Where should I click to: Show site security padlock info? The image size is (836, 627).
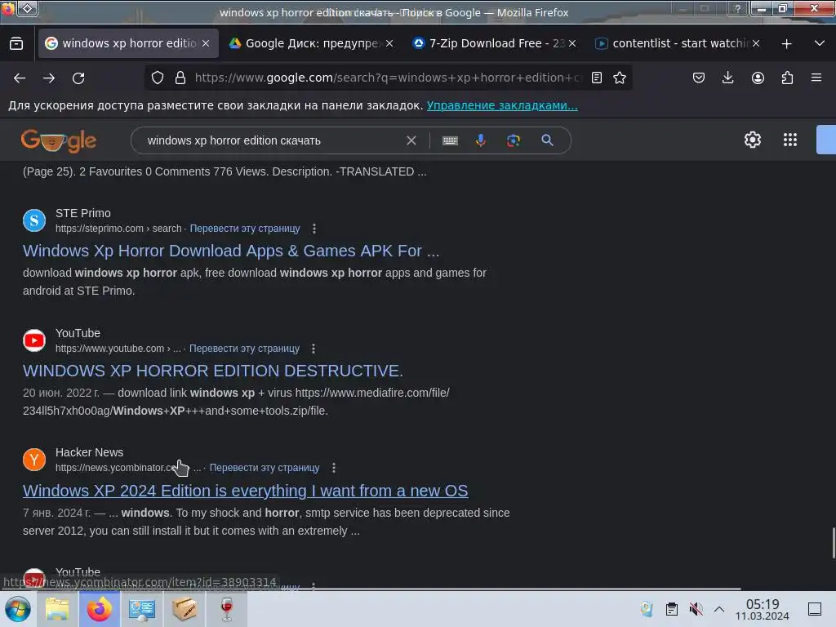point(180,78)
